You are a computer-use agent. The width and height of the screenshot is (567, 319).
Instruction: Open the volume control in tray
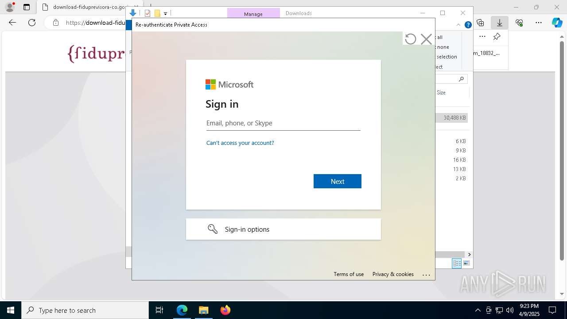pos(510,310)
